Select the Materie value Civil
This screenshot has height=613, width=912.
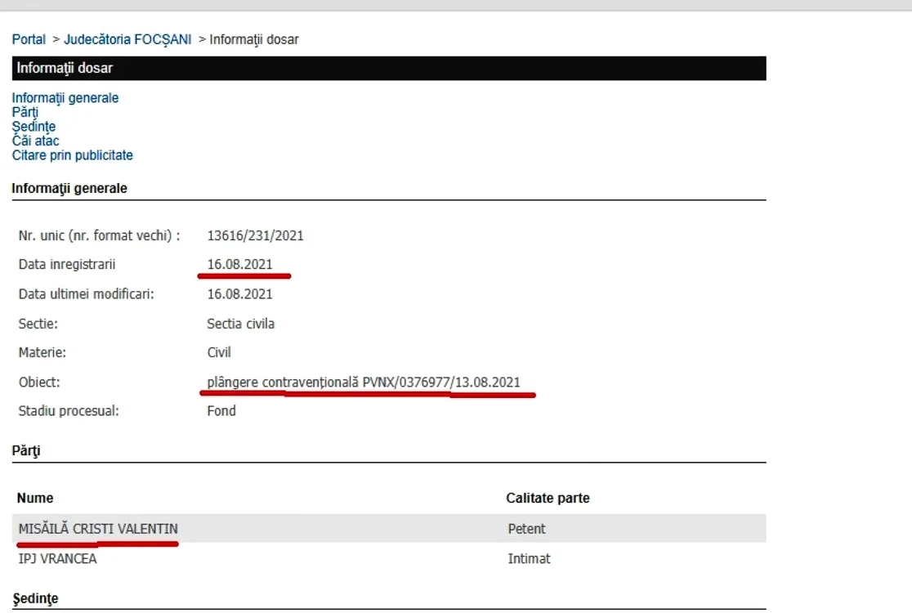(x=219, y=352)
